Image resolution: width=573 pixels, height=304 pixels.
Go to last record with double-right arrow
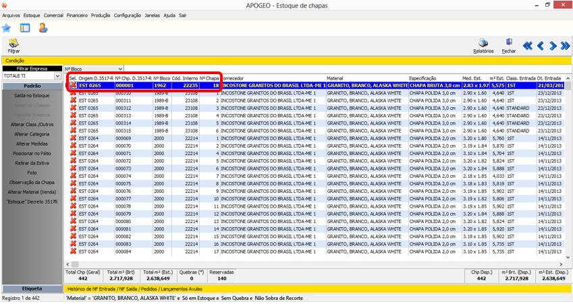click(565, 46)
